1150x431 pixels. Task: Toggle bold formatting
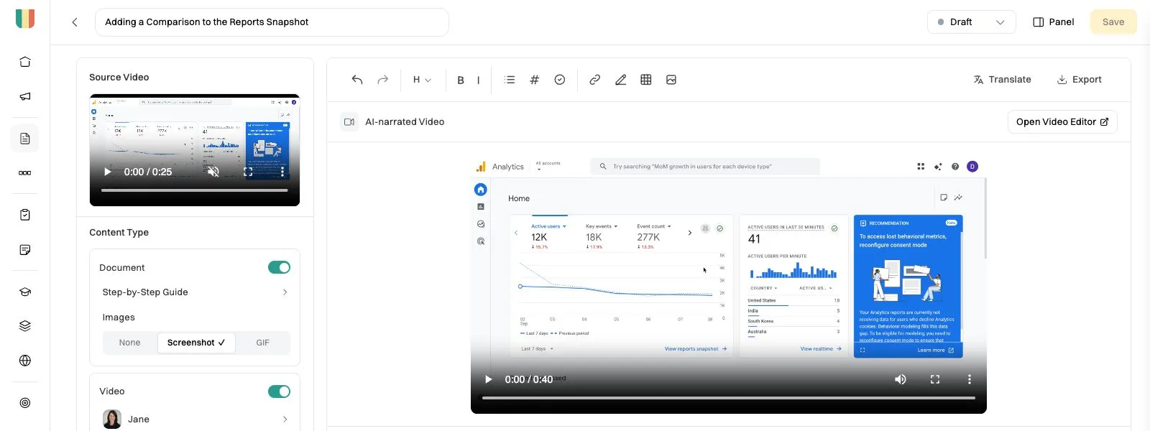(461, 80)
